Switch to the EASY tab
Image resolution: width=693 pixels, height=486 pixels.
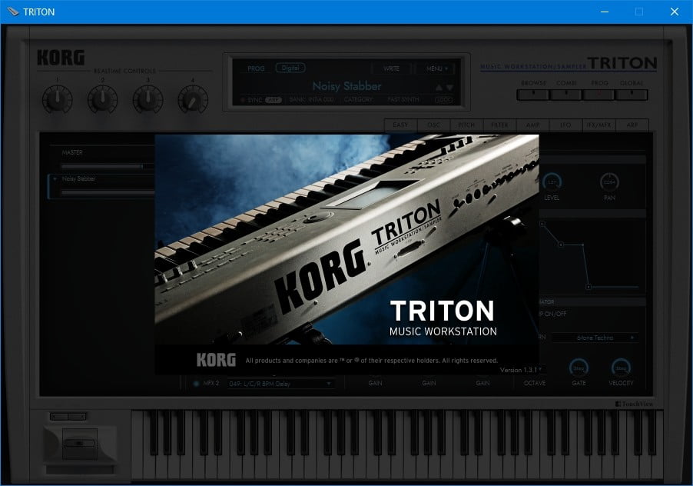pos(400,125)
